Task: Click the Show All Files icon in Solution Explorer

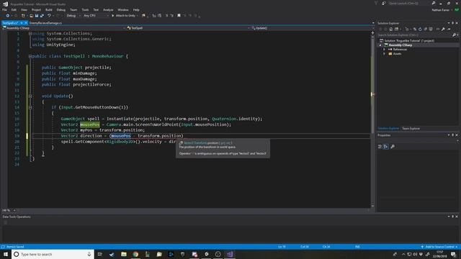Action: (431, 29)
